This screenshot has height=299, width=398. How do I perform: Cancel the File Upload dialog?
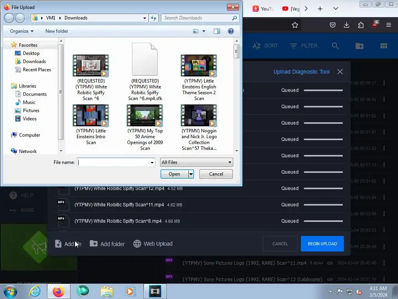[216, 174]
